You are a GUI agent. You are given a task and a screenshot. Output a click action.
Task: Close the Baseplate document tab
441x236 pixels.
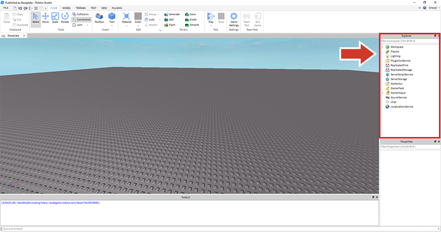click(24, 36)
